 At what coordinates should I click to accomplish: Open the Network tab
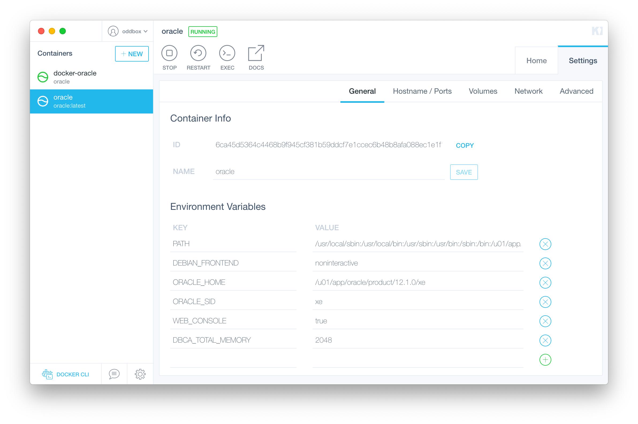pyautogui.click(x=528, y=91)
